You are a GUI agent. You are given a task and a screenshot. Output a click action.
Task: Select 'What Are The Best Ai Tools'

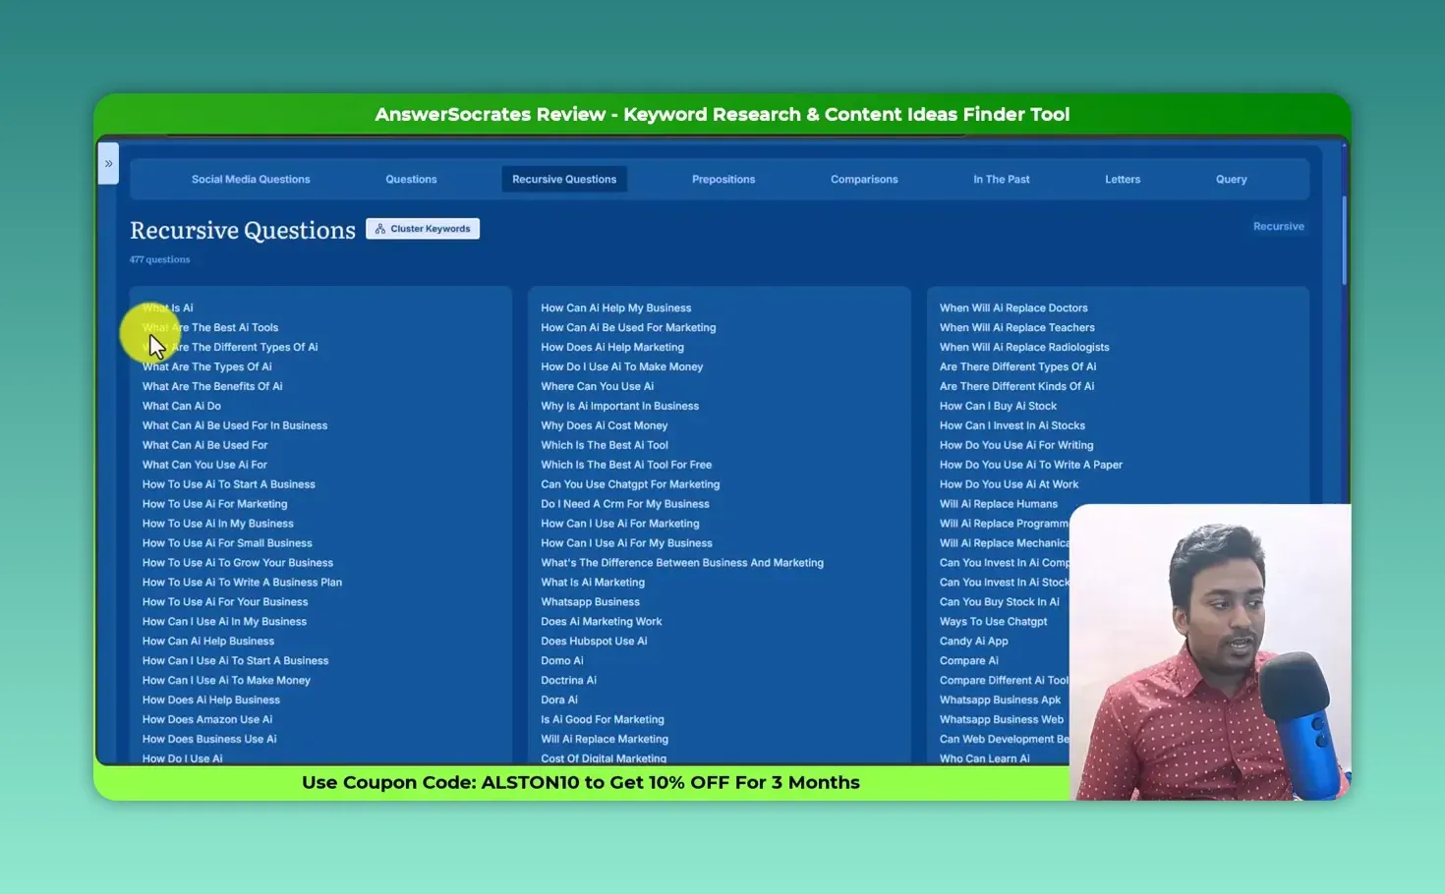(210, 328)
